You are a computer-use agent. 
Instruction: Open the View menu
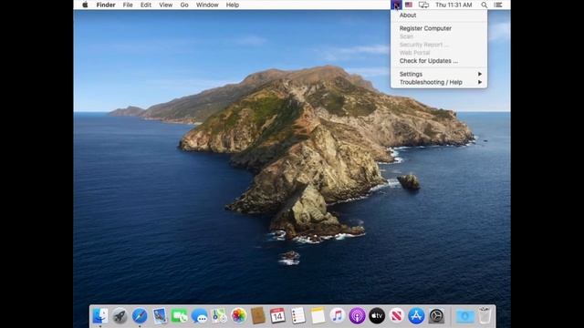[166, 5]
